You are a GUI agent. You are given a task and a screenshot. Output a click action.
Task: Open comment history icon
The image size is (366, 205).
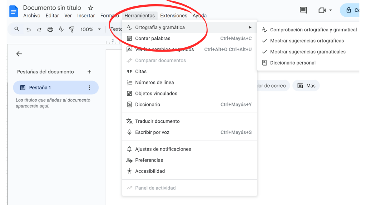[303, 10]
